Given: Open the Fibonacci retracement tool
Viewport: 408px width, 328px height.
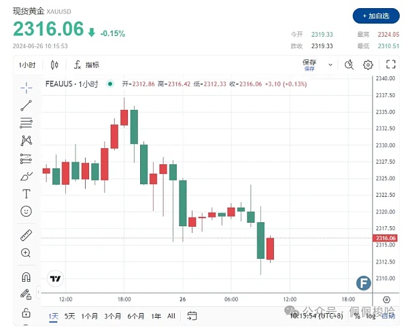Looking at the screenshot, I should pyautogui.click(x=26, y=123).
